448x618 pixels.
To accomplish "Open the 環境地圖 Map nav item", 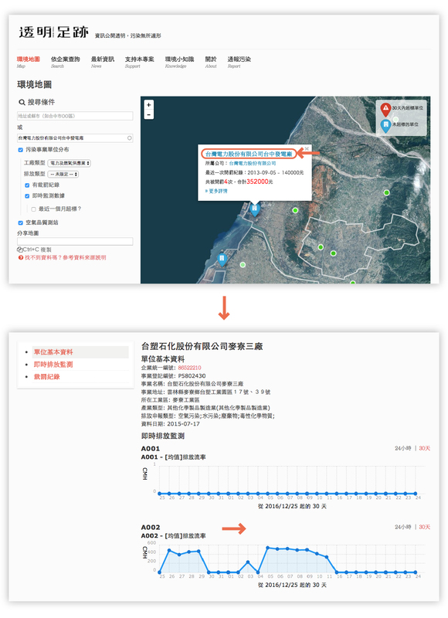I will [x=28, y=62].
